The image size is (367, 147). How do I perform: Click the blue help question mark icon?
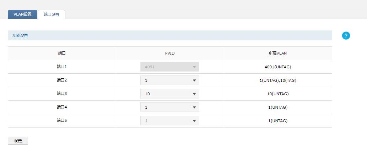coord(346,36)
